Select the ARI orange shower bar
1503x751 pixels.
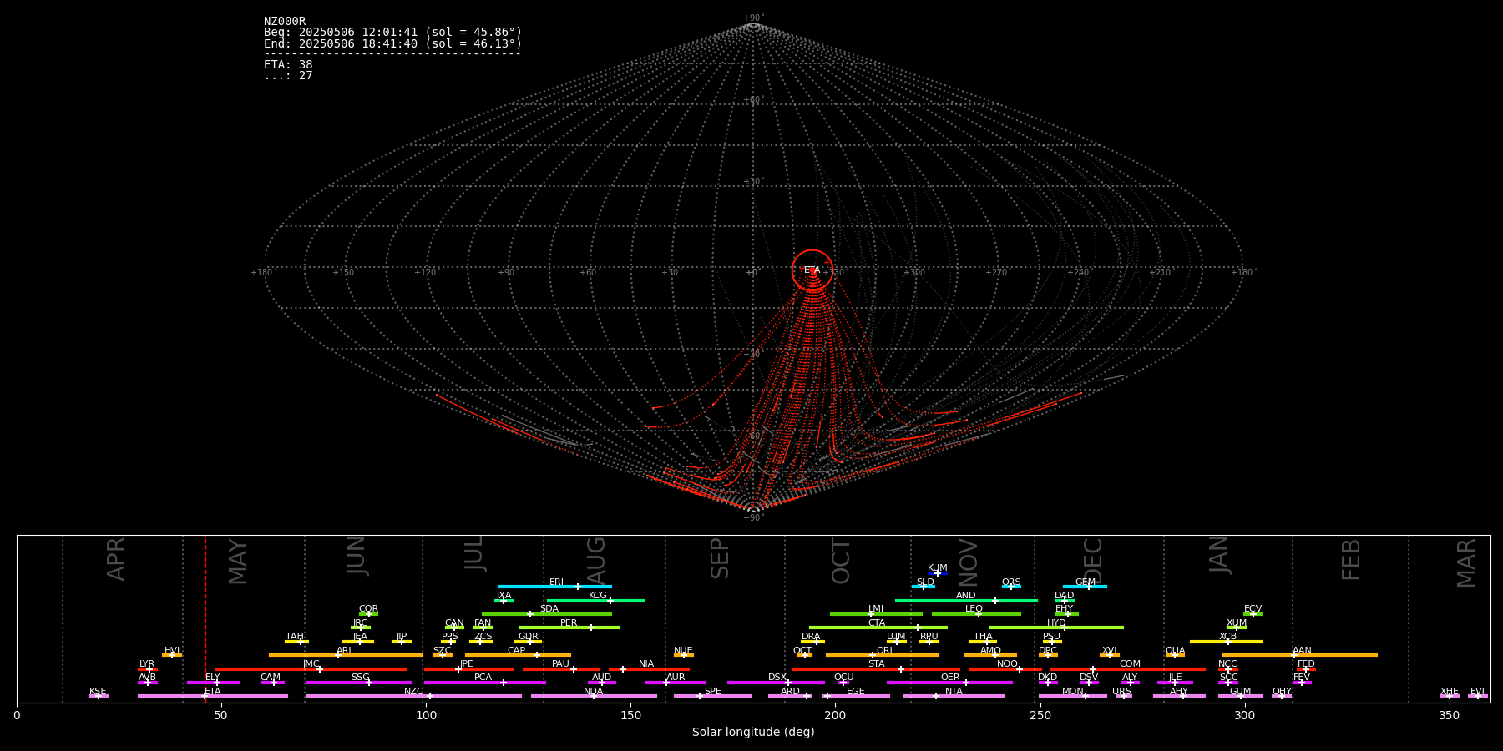coord(346,655)
